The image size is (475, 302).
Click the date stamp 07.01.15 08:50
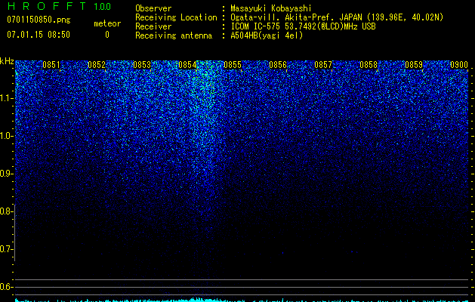[39, 35]
